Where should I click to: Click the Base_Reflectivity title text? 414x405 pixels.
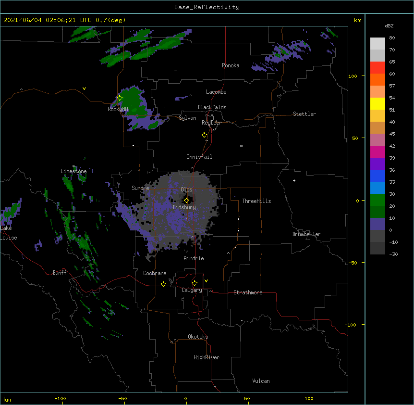pos(207,7)
